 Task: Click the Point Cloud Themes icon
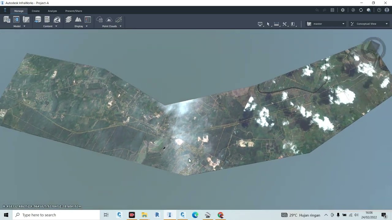pos(99,20)
